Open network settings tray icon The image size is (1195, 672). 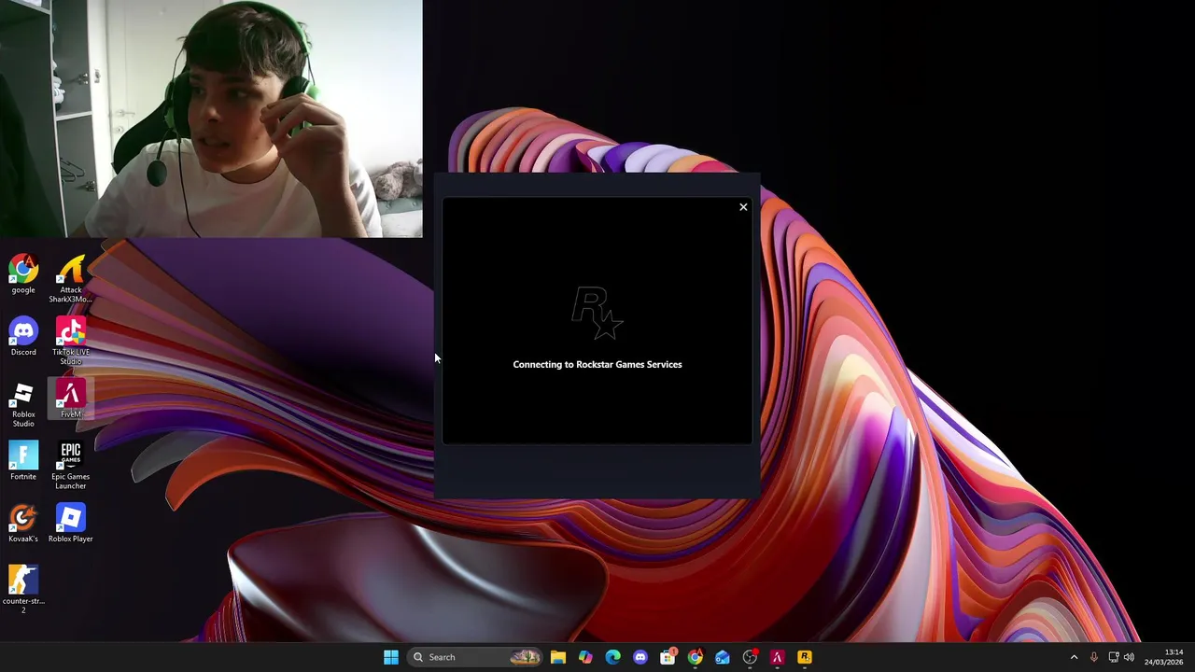coord(1114,657)
